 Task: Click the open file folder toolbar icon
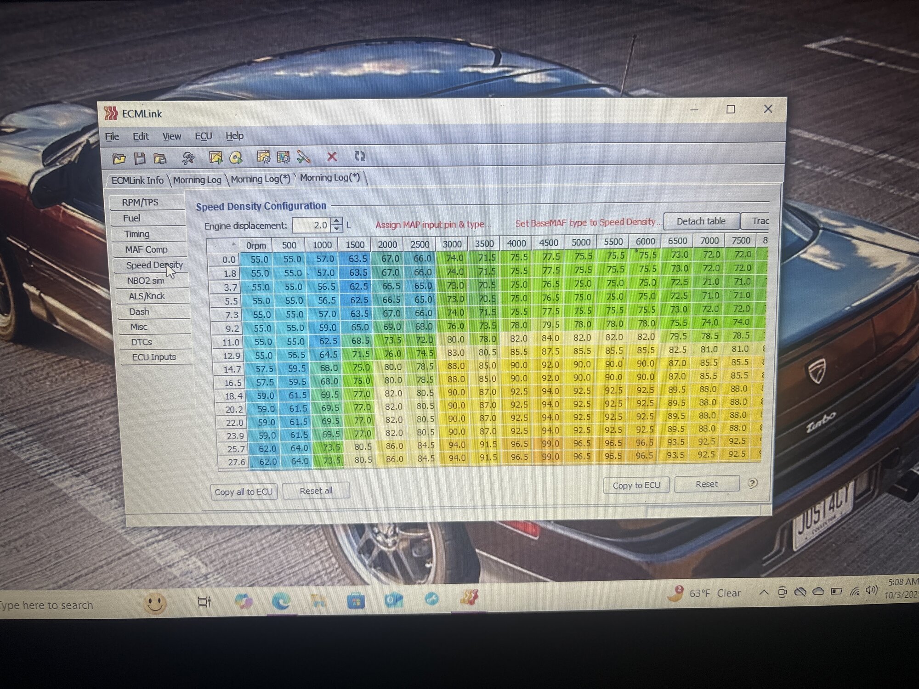[119, 158]
